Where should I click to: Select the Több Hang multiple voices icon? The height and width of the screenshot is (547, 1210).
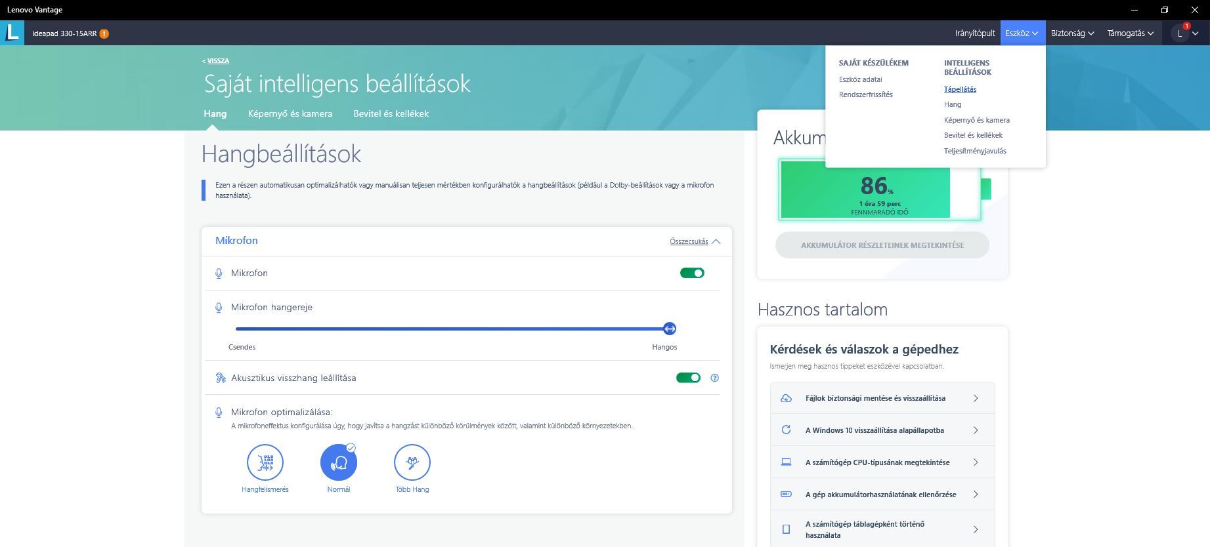pyautogui.click(x=412, y=462)
